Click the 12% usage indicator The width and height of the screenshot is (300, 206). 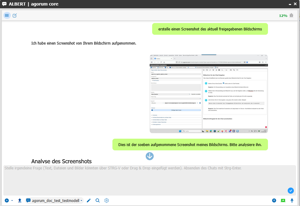[x=283, y=15]
